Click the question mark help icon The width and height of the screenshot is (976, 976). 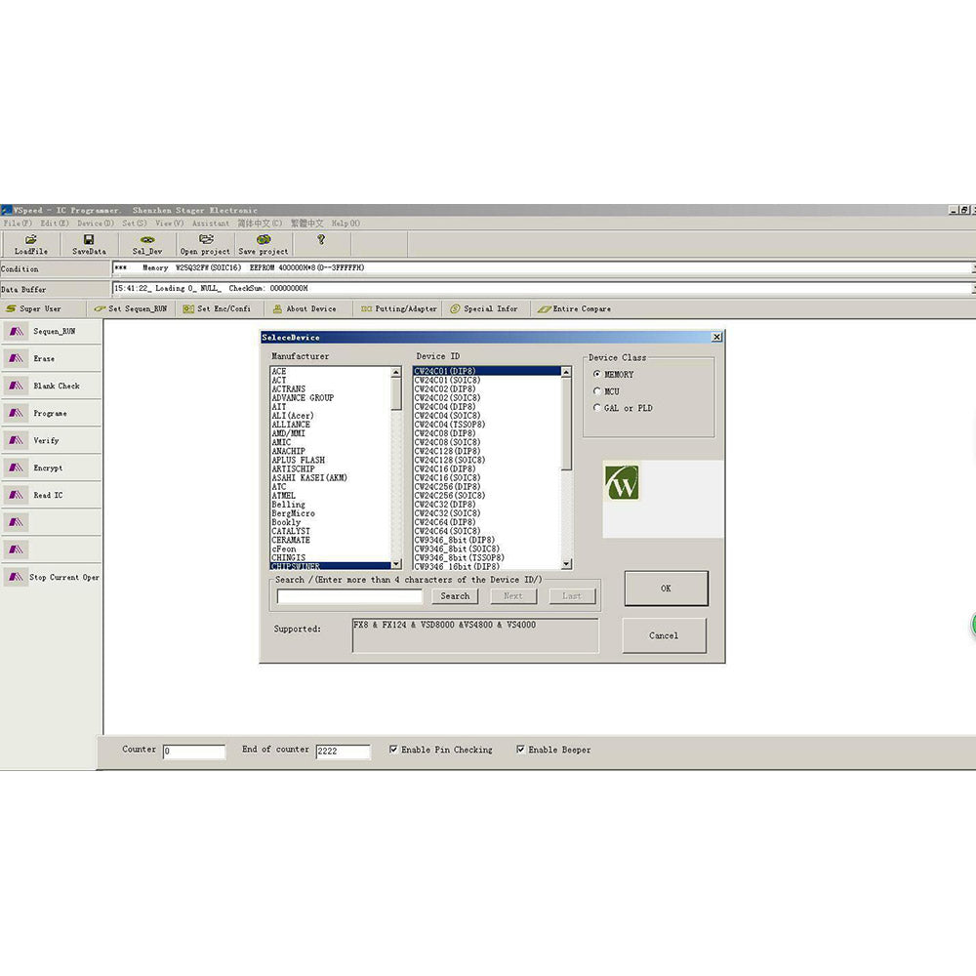321,240
